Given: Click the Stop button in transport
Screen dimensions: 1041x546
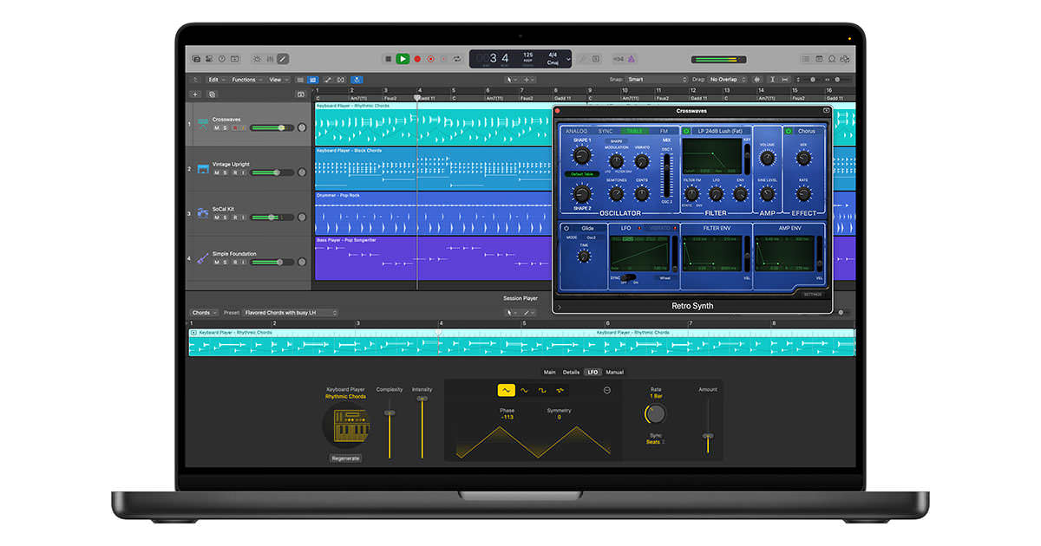Looking at the screenshot, I should click(388, 59).
